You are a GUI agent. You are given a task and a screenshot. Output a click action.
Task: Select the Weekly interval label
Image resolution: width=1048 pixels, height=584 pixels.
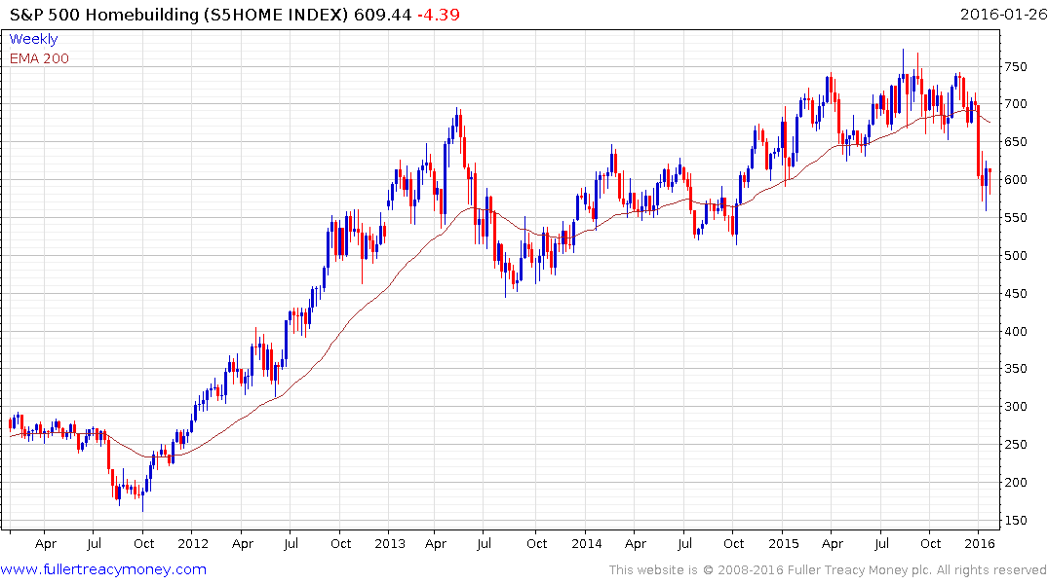coord(33,39)
